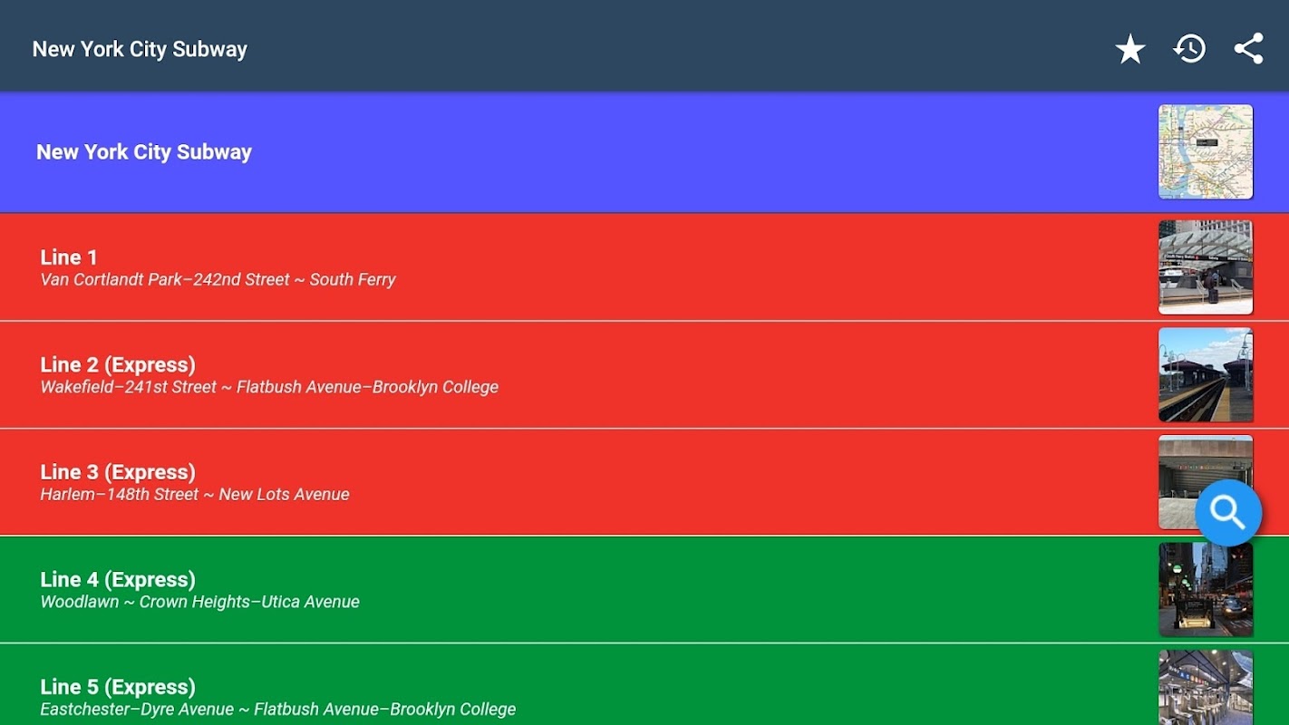Viewport: 1289px width, 725px height.
Task: Select the Line 5 (Express) title
Action: click(x=118, y=687)
